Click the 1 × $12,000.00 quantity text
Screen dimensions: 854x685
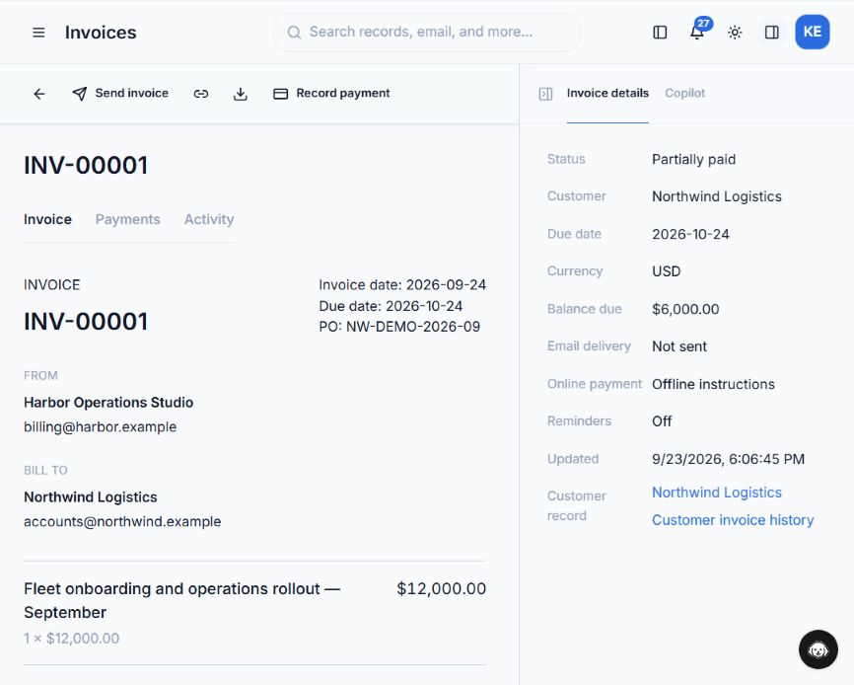71,639
